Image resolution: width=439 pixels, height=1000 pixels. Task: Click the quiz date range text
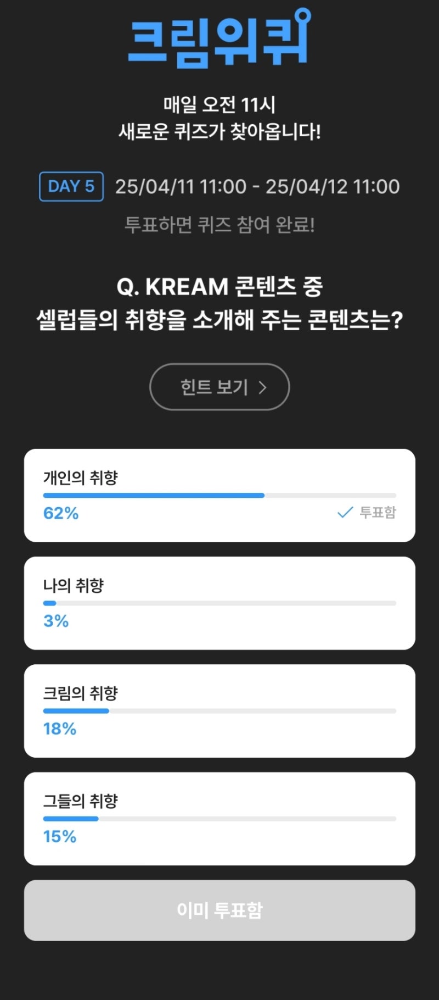pos(257,187)
